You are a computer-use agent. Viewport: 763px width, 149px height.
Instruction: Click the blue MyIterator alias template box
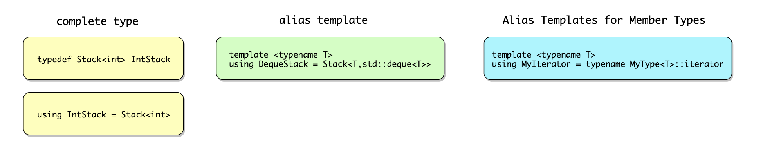[x=608, y=58]
